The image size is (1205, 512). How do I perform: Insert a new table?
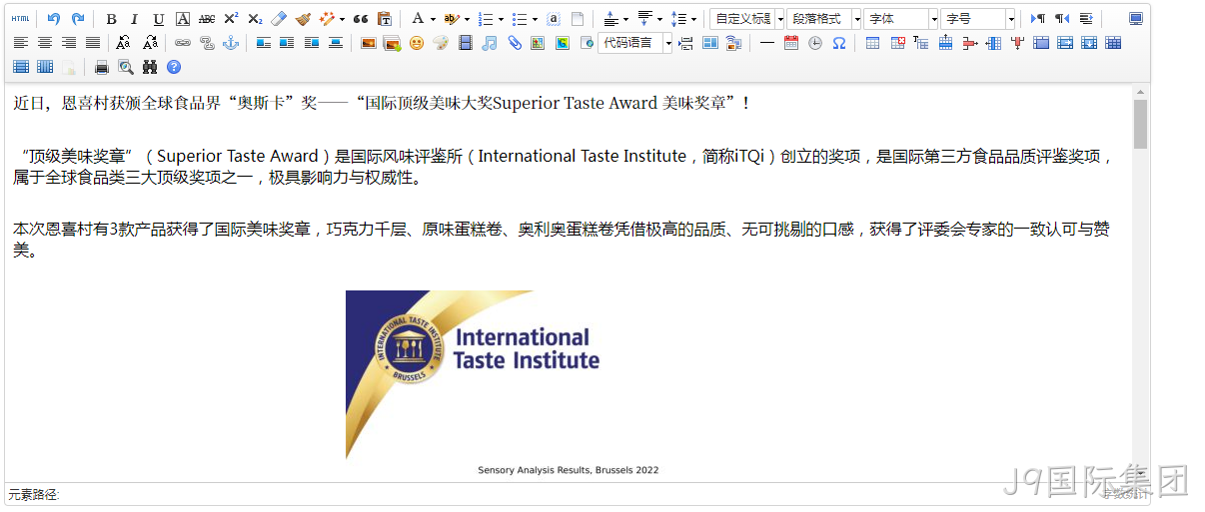click(x=873, y=43)
